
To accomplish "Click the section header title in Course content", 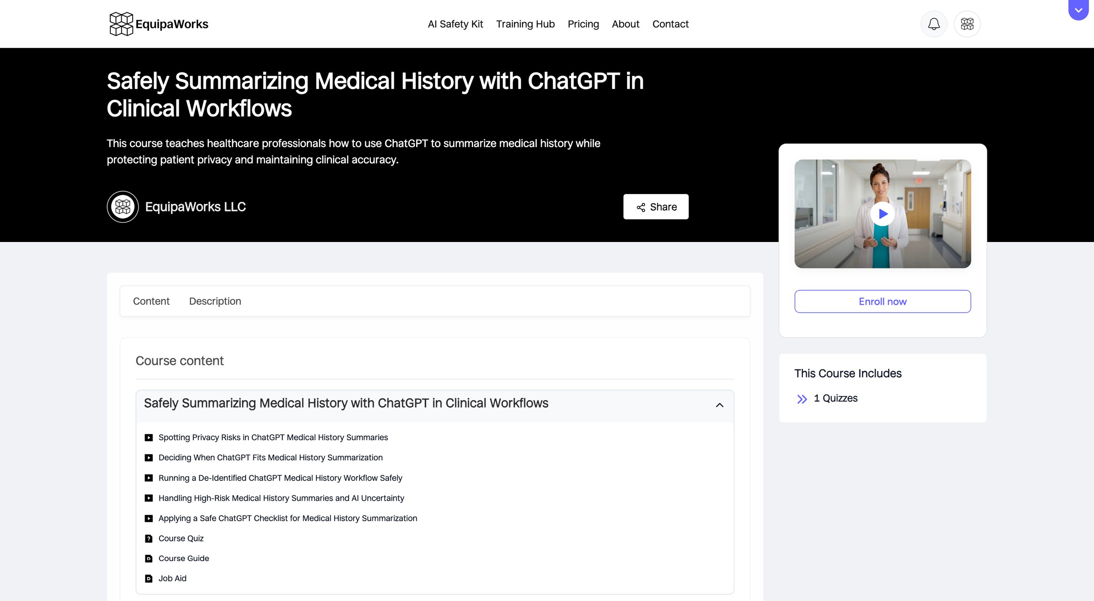I will pos(346,403).
